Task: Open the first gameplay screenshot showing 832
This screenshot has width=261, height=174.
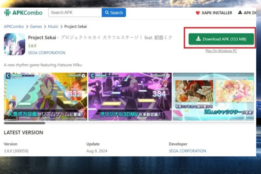Action: coord(46,97)
